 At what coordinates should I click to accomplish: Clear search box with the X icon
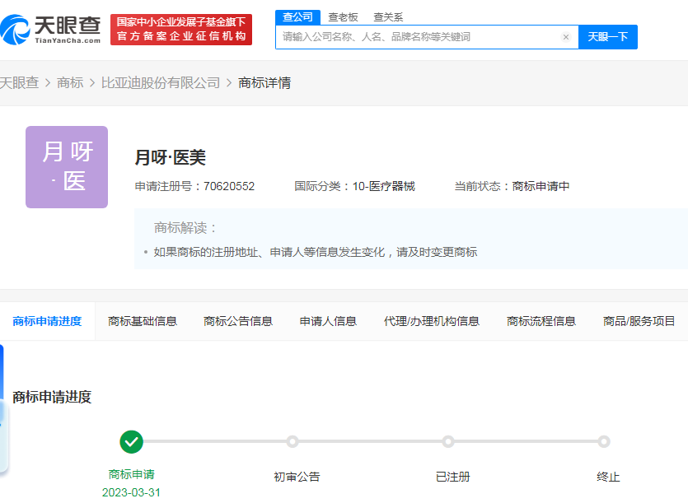pos(566,37)
